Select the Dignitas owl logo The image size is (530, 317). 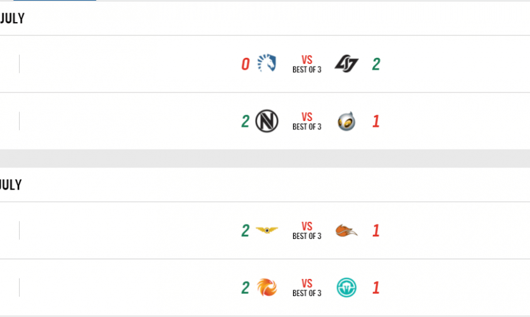coord(346,121)
